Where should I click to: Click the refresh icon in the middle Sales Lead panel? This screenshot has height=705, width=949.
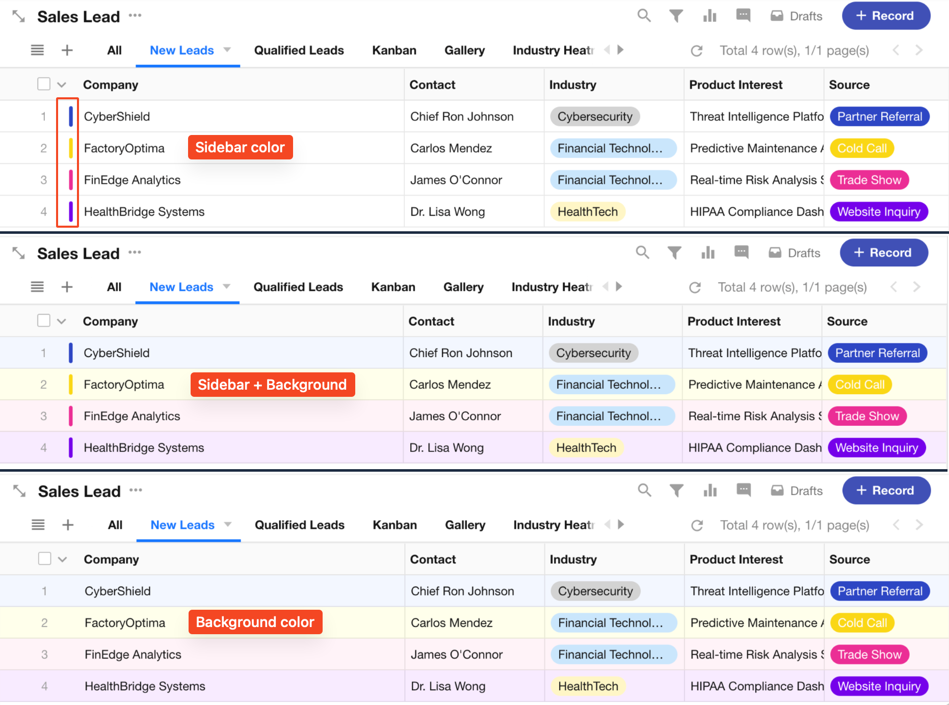point(695,287)
